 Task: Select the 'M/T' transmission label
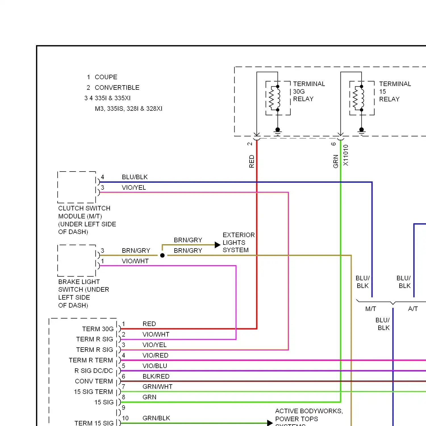[371, 309]
